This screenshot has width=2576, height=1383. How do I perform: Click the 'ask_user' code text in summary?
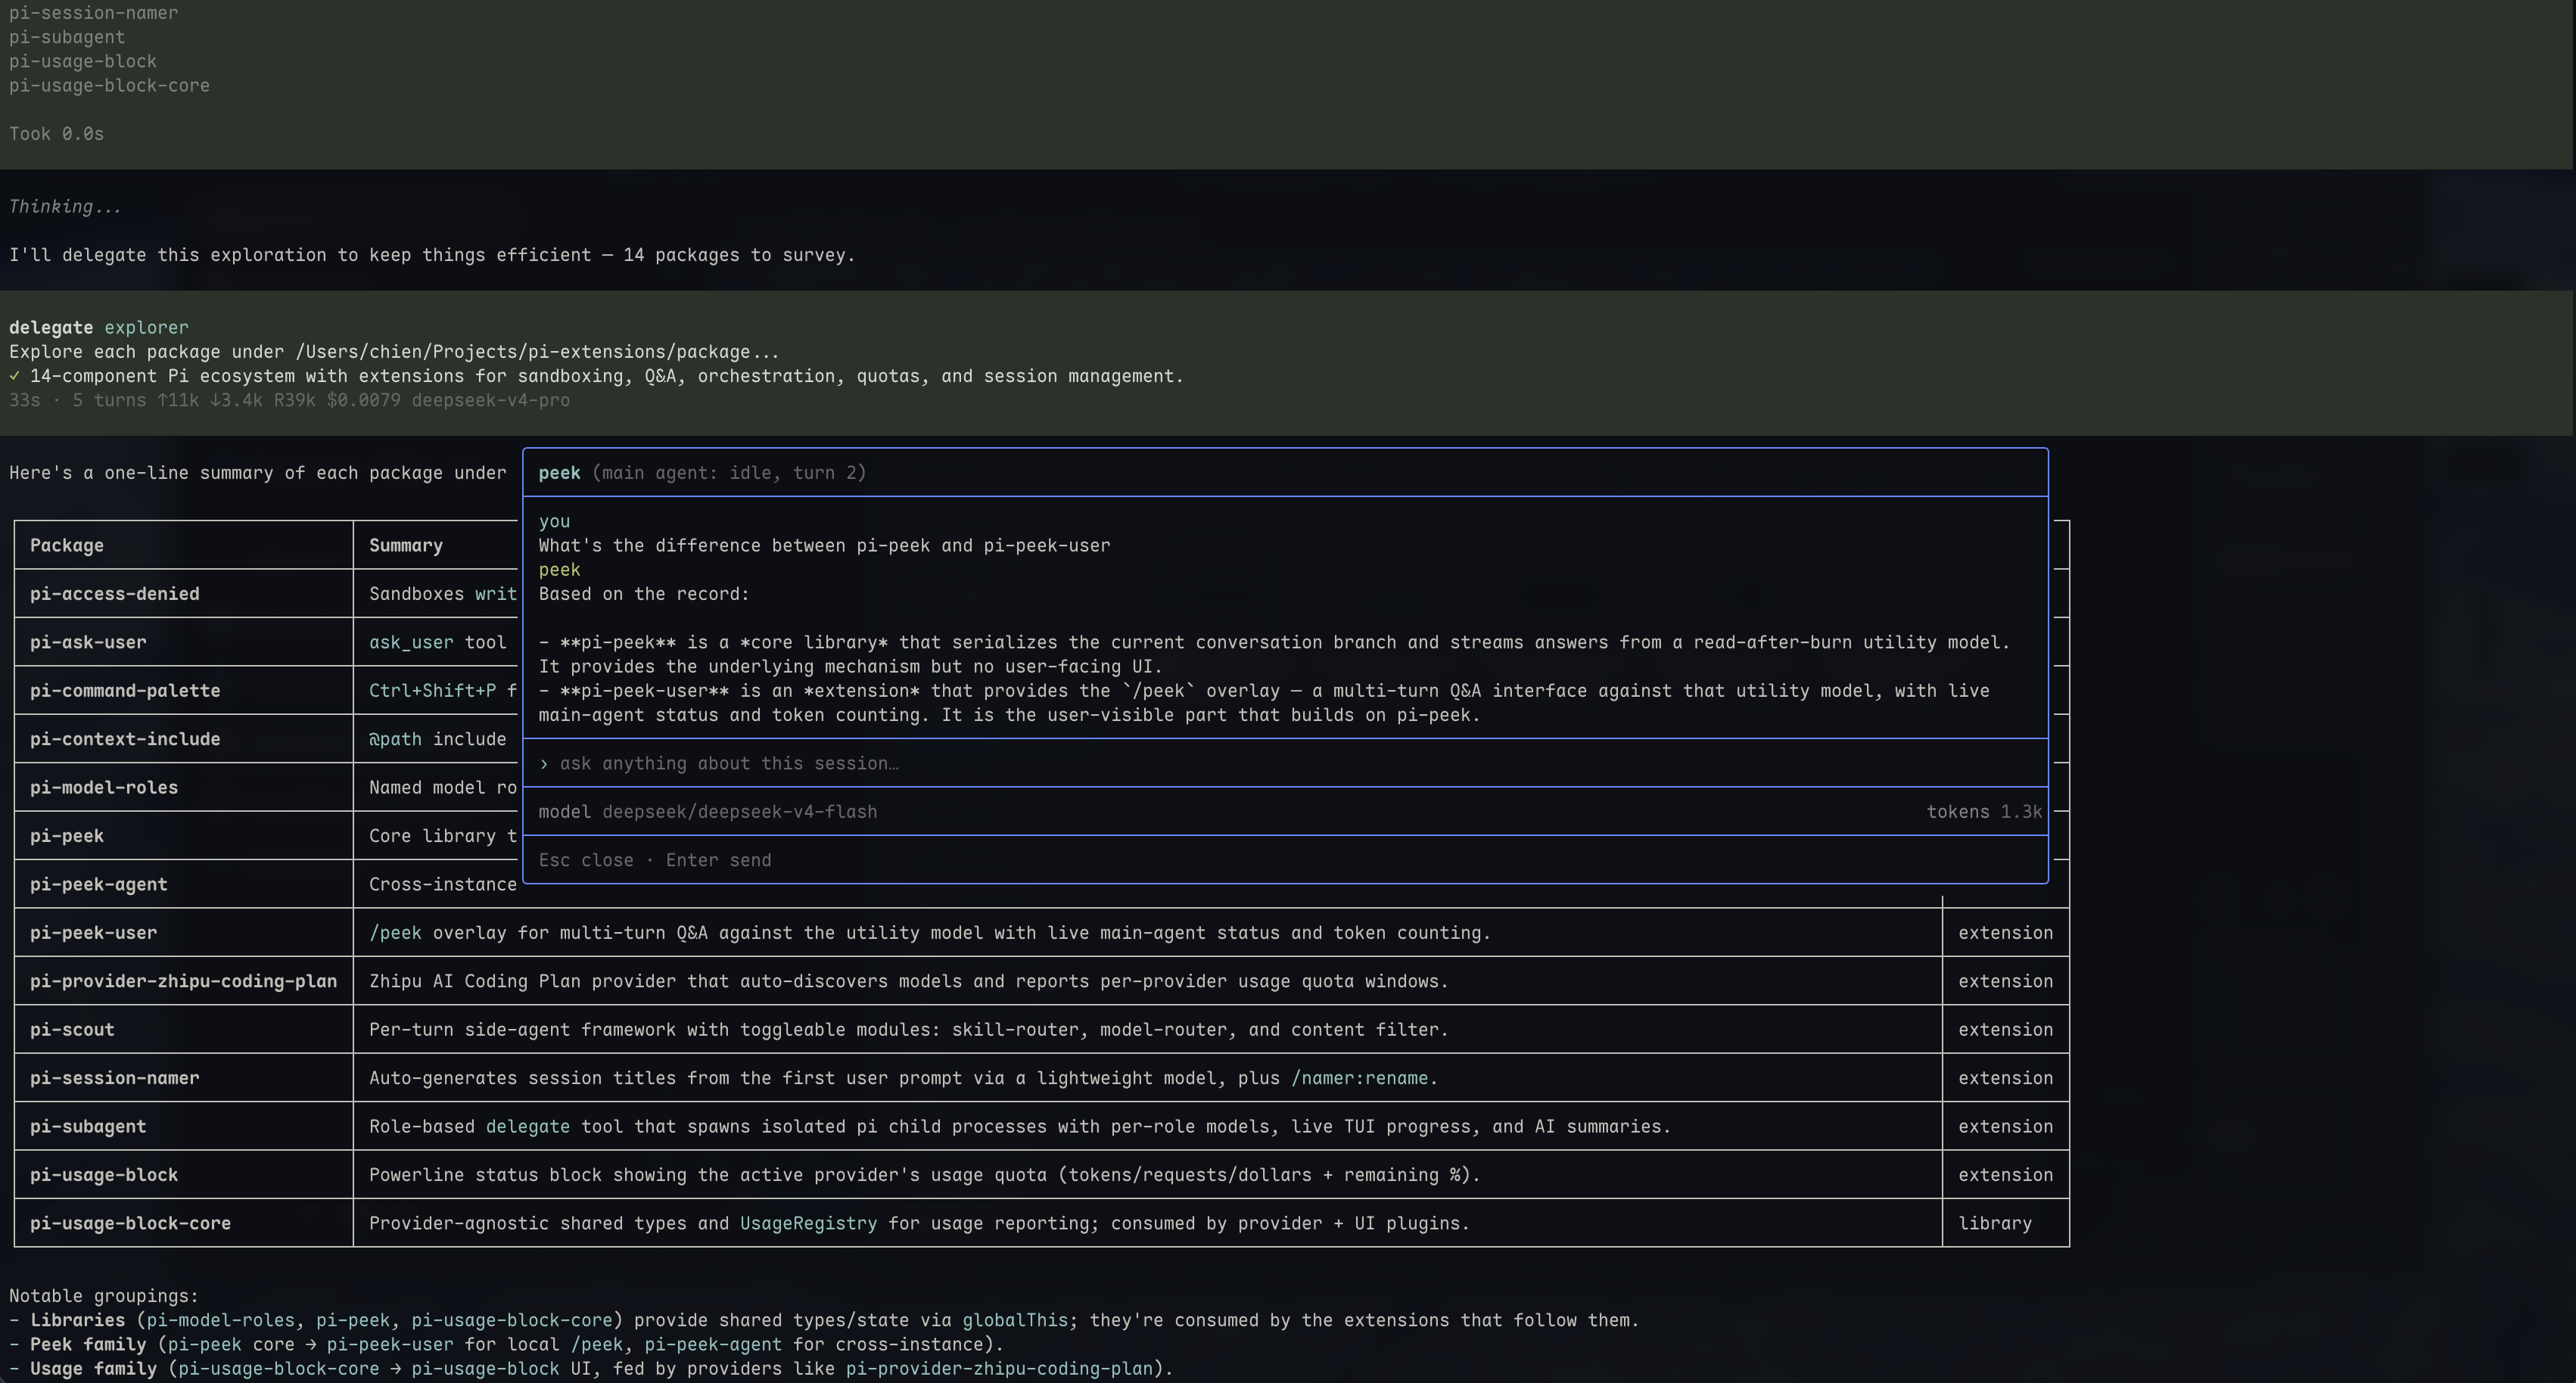[411, 642]
